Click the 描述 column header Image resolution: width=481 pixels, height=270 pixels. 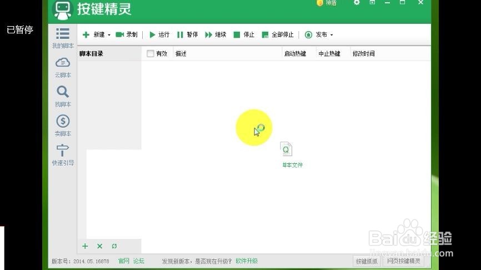[x=181, y=54]
